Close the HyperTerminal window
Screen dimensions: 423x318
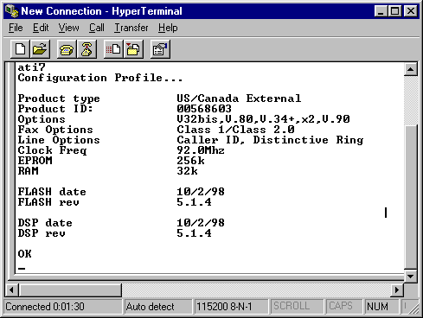point(411,11)
